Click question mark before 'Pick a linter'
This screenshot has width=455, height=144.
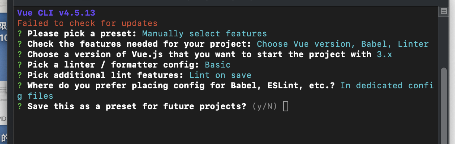[x=19, y=65]
